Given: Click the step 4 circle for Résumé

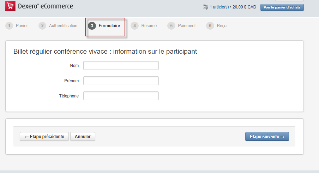Looking at the screenshot, I should pyautogui.click(x=135, y=26).
